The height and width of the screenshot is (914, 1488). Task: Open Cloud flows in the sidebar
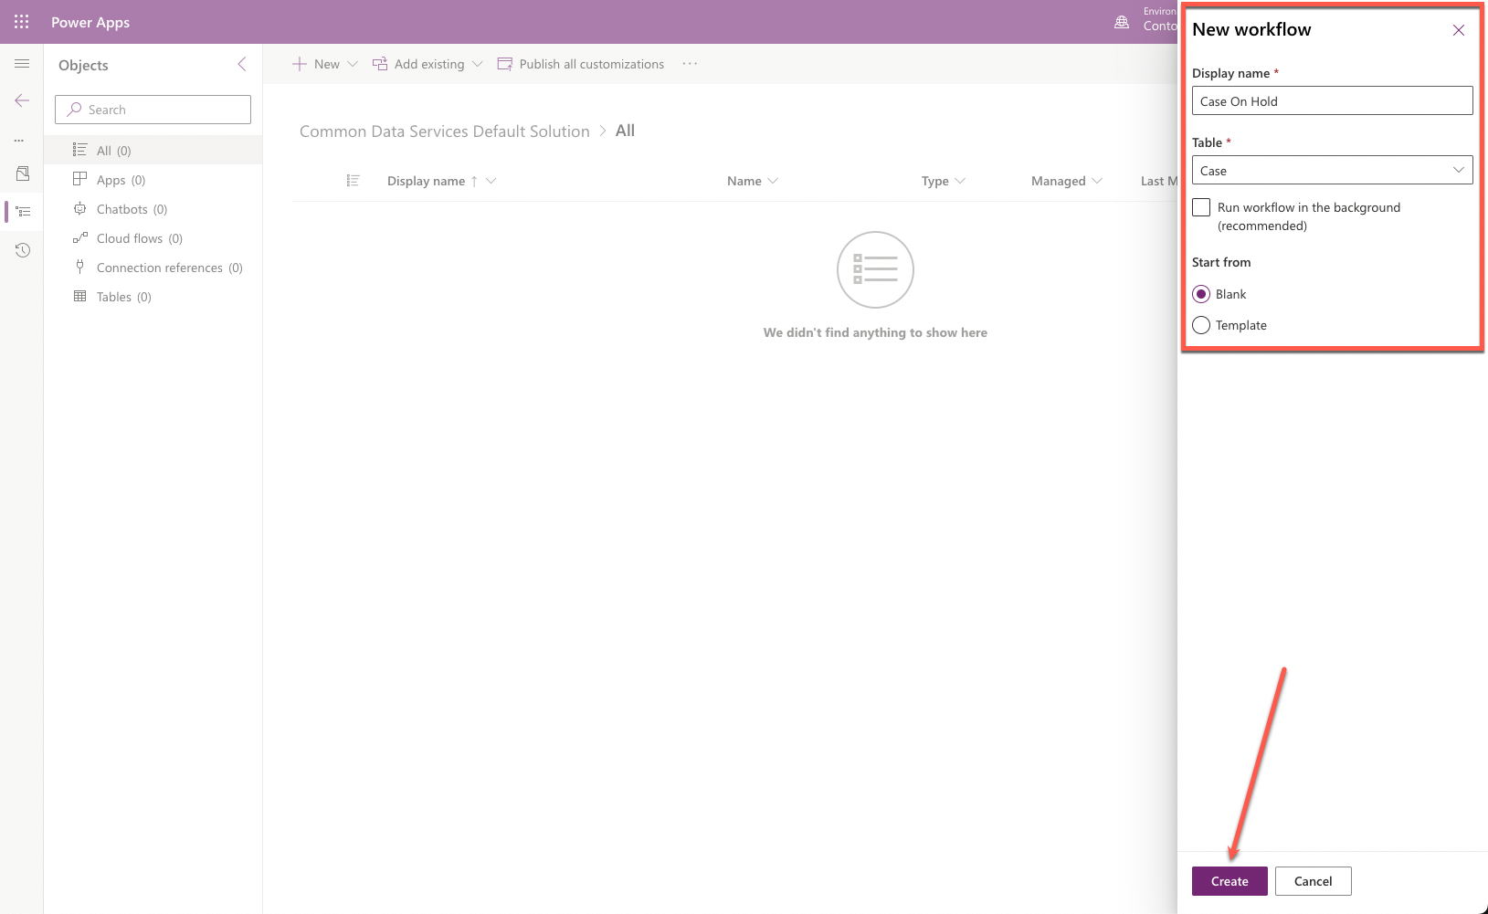coord(128,237)
